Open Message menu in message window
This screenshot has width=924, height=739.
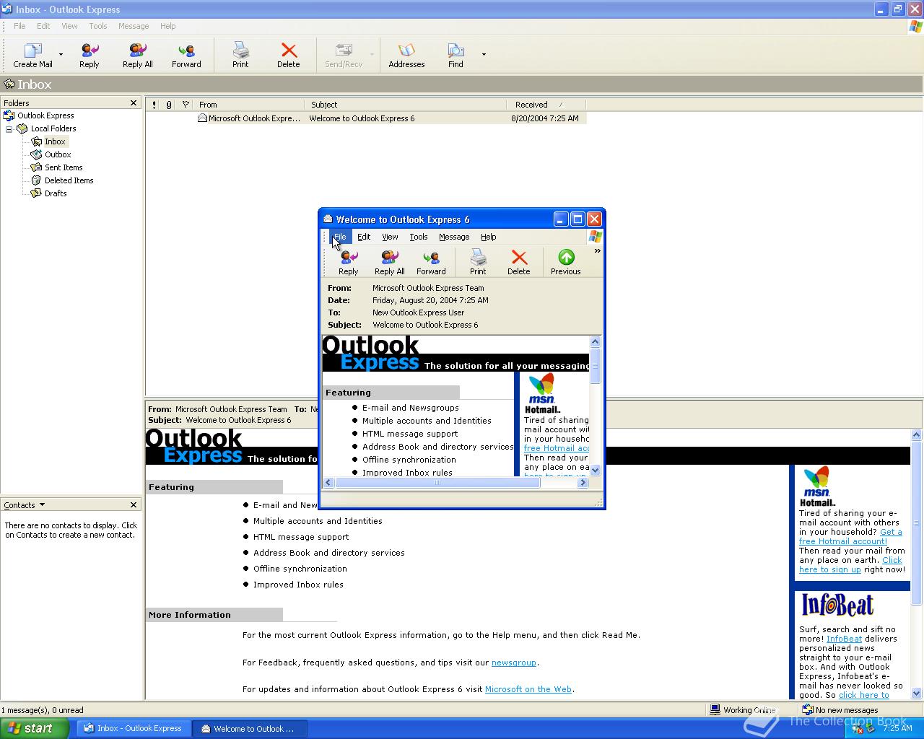(454, 237)
